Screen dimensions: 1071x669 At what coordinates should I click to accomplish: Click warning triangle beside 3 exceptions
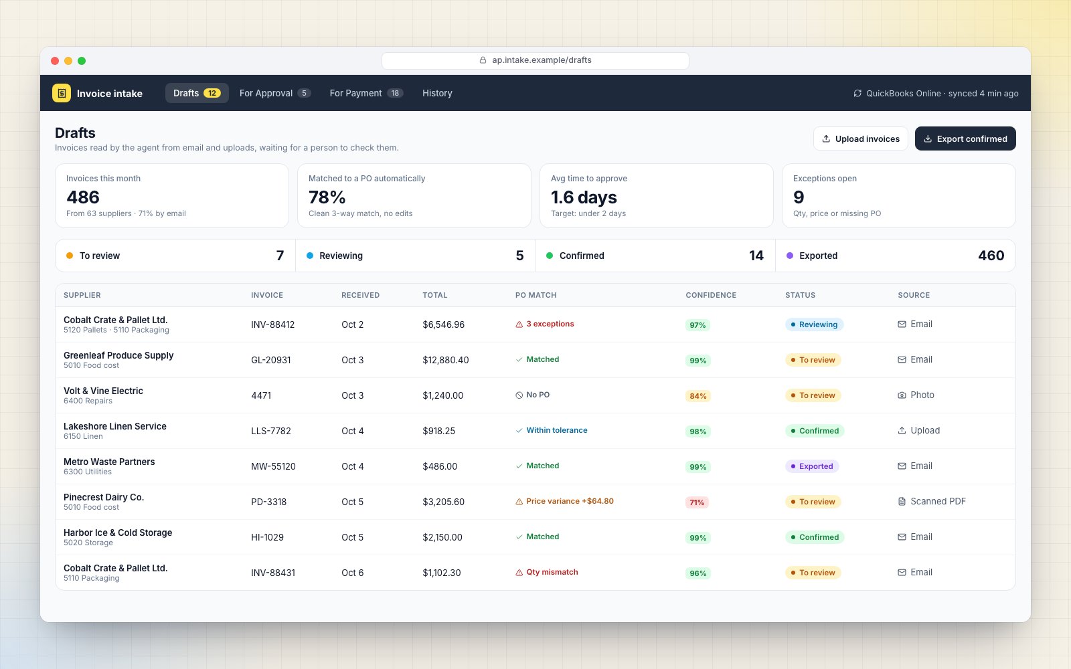tap(519, 324)
